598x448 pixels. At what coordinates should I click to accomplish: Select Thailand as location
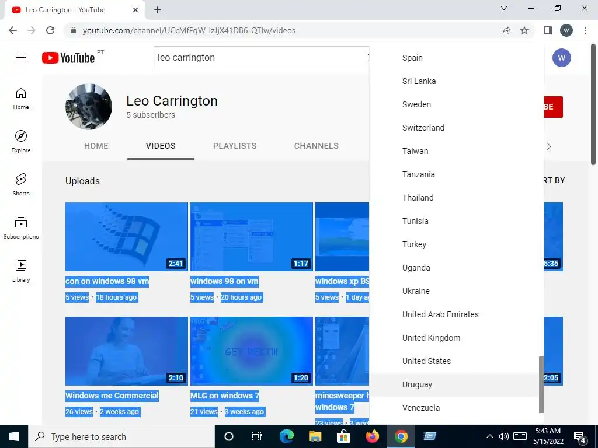(457, 198)
